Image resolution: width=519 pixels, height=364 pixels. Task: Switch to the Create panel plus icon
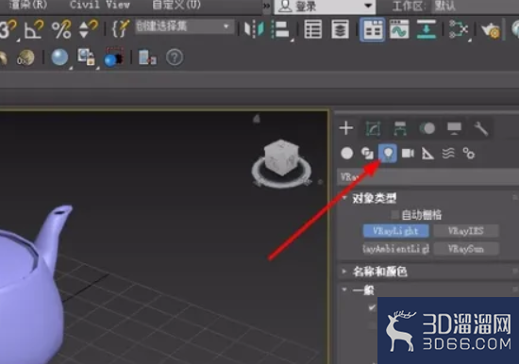pyautogui.click(x=346, y=128)
